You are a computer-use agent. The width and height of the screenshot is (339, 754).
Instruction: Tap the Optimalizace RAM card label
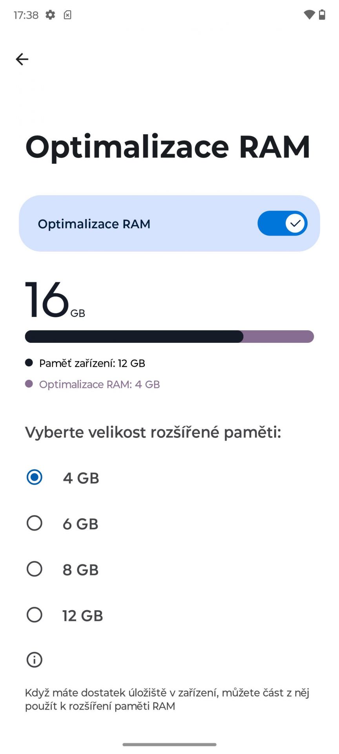pyautogui.click(x=94, y=224)
